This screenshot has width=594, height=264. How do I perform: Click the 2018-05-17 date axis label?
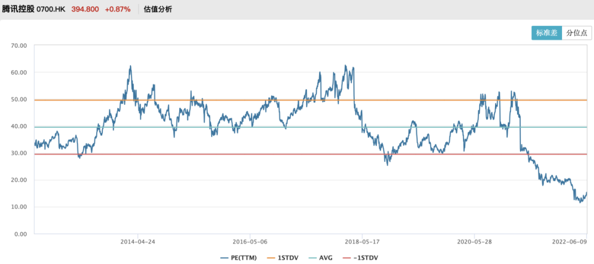[x=362, y=241]
